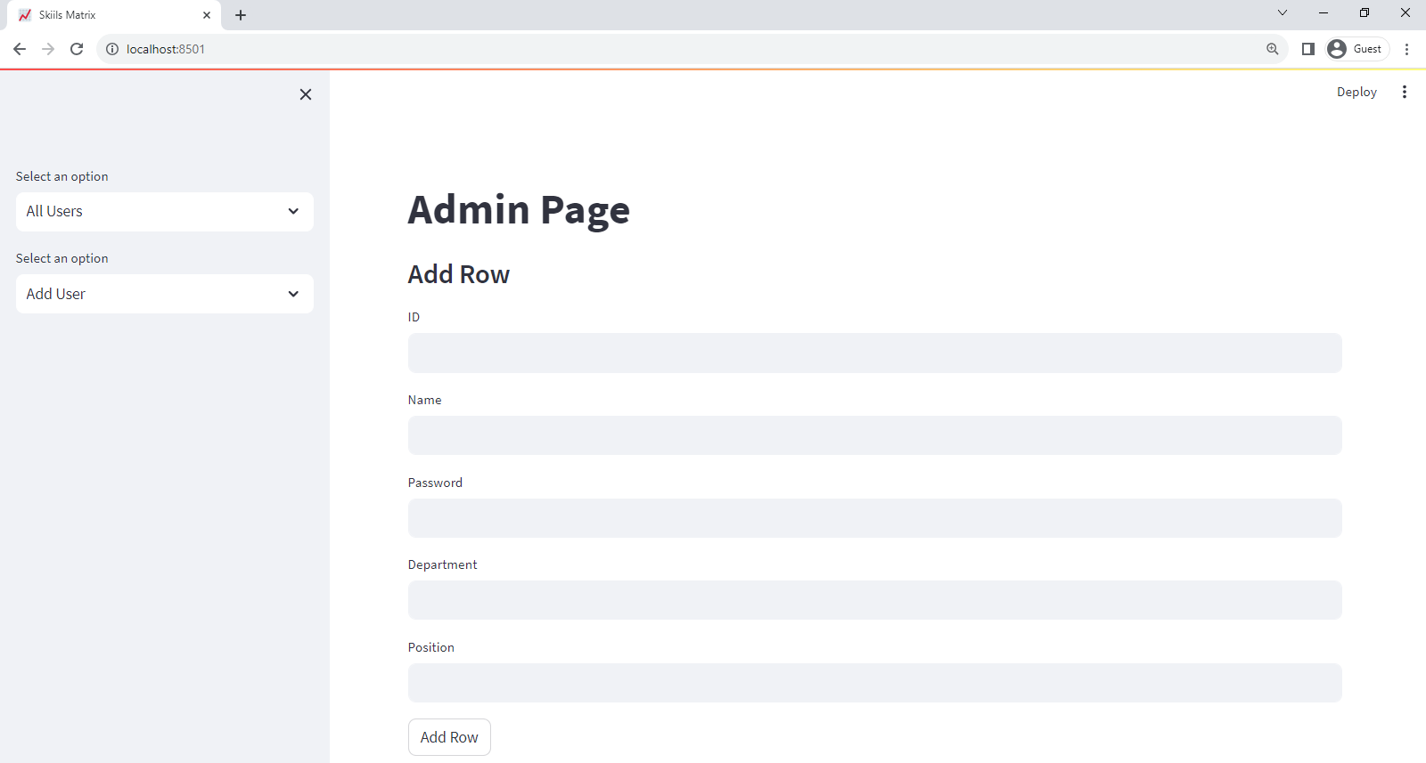Select the Skills Matrix browser tab
This screenshot has width=1426, height=763.
(x=114, y=15)
